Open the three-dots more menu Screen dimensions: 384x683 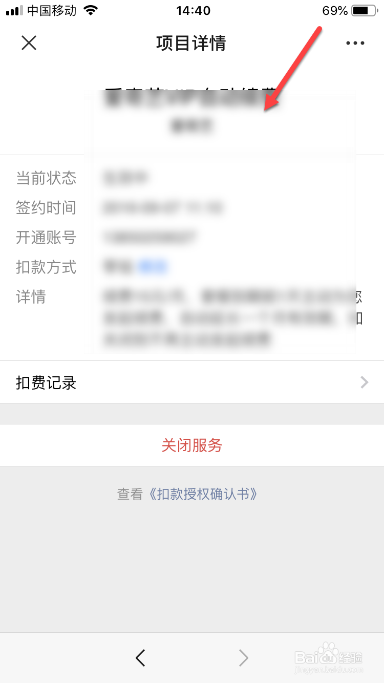coord(355,43)
